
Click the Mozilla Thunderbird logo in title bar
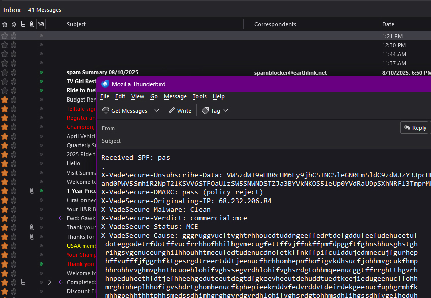(x=105, y=84)
